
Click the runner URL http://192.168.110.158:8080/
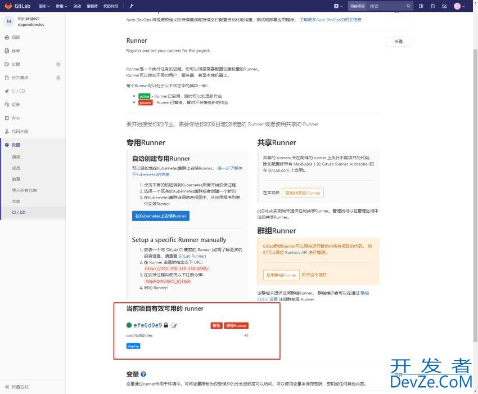click(177, 268)
